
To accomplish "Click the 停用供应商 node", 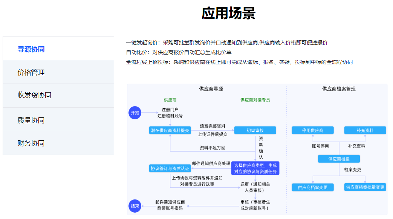I will click(312, 130).
